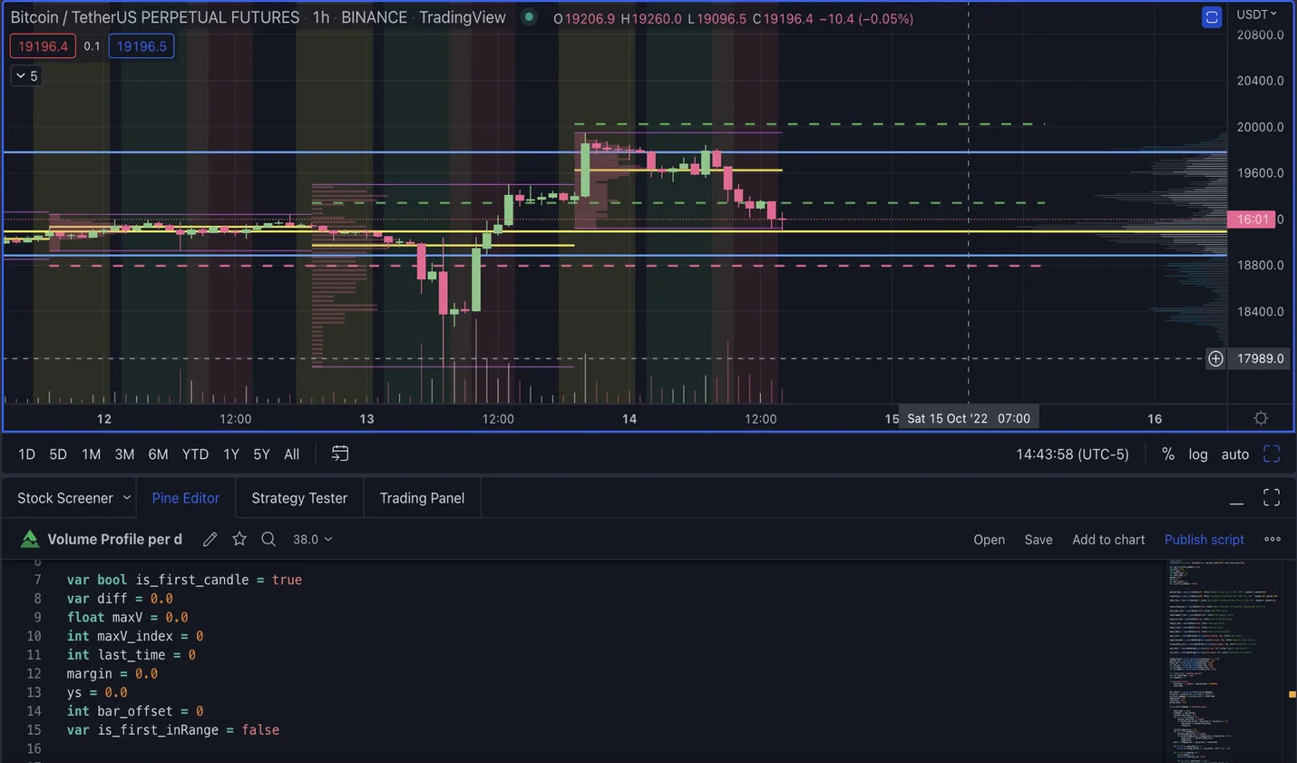Expand the collapsed indicators legend showing 5
This screenshot has width=1297, height=763.
point(26,76)
